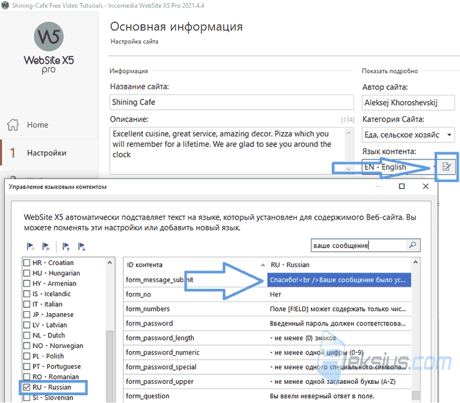Select the Спасибо! Ваше сообщение translation cell

(339, 280)
